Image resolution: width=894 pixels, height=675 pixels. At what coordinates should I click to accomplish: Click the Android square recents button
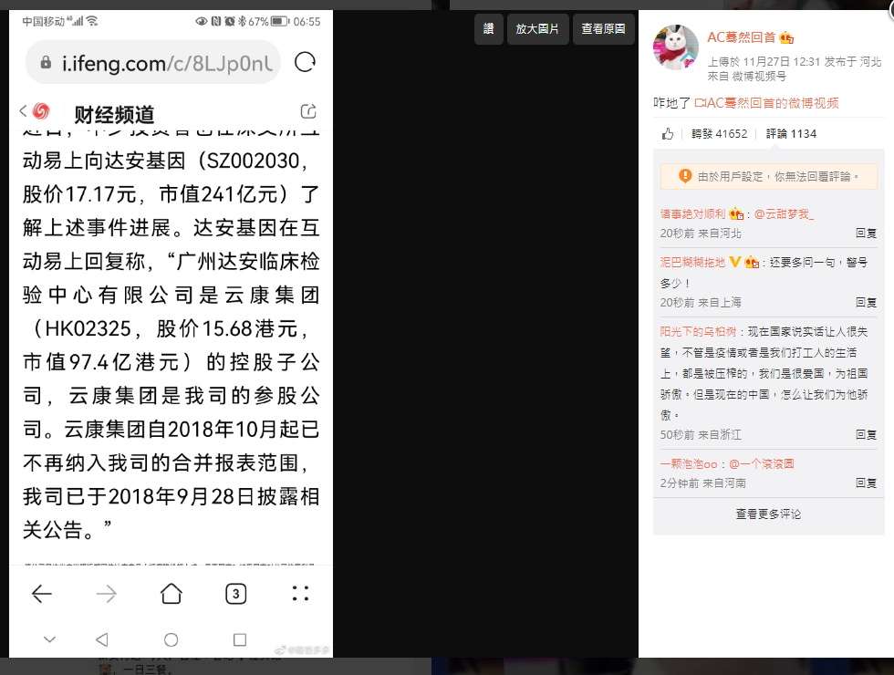coord(240,639)
